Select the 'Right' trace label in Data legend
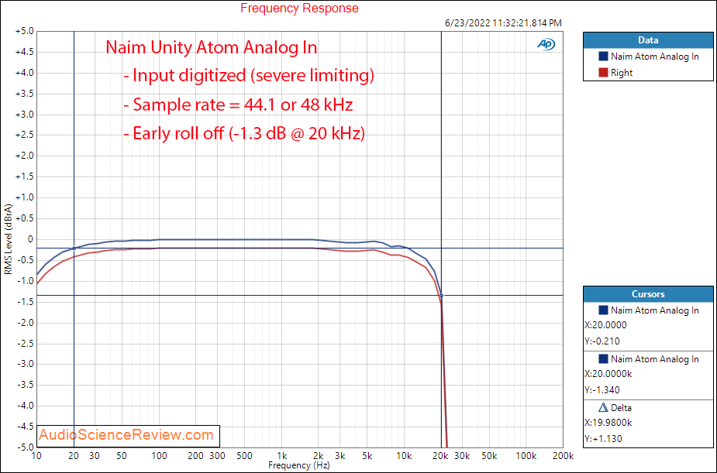The height and width of the screenshot is (473, 717). click(622, 73)
